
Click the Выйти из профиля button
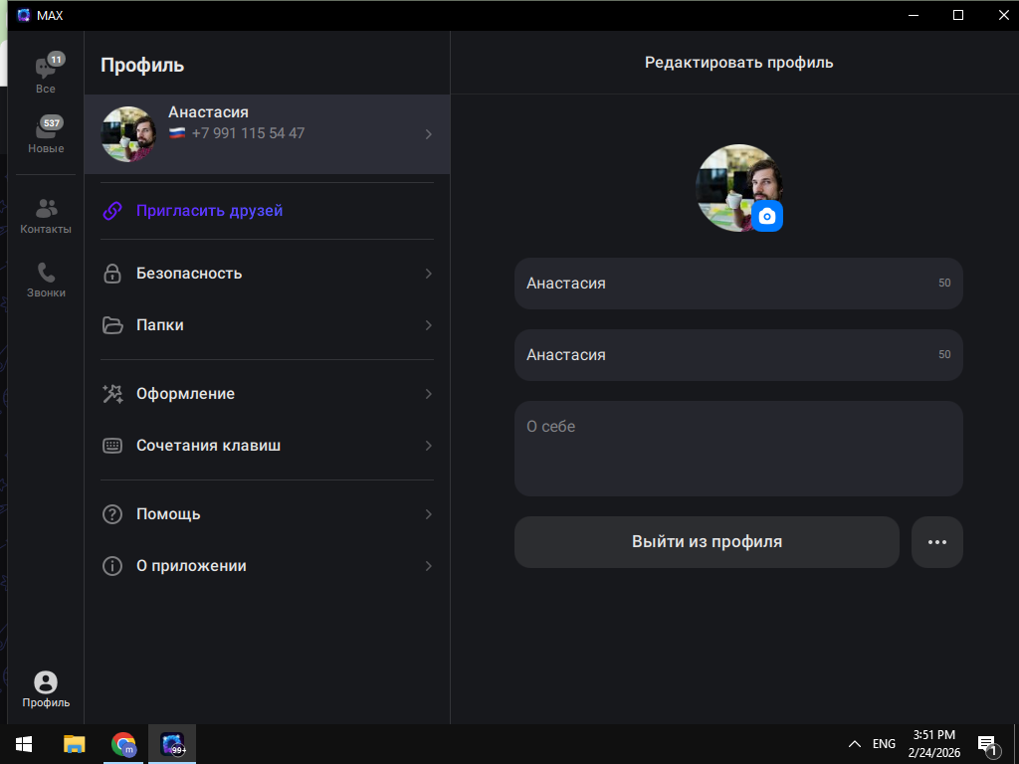tap(707, 542)
